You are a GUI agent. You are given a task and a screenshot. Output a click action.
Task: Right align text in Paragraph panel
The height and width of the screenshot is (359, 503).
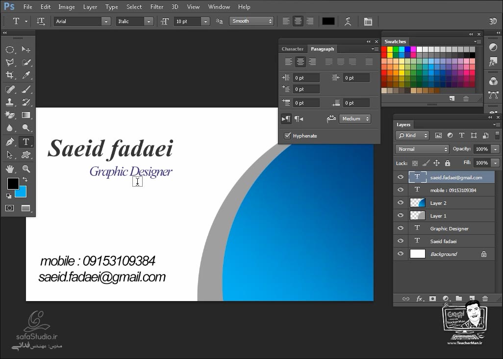tap(312, 61)
